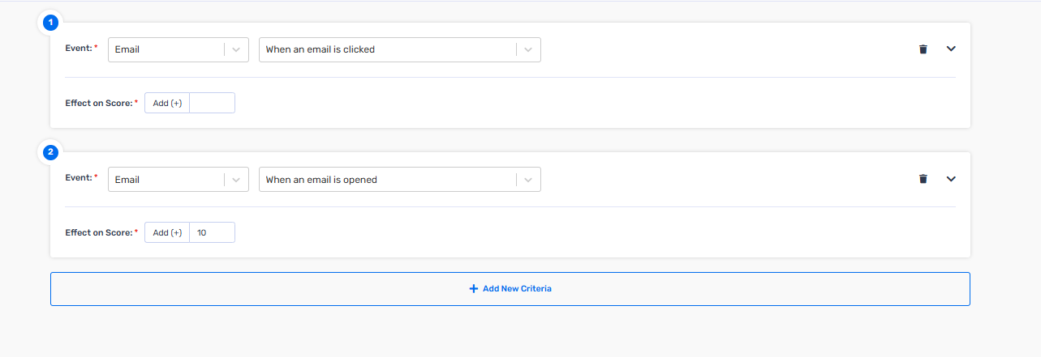
Task: Click the arrow beside "When an email is opened"
Action: pyautogui.click(x=528, y=179)
